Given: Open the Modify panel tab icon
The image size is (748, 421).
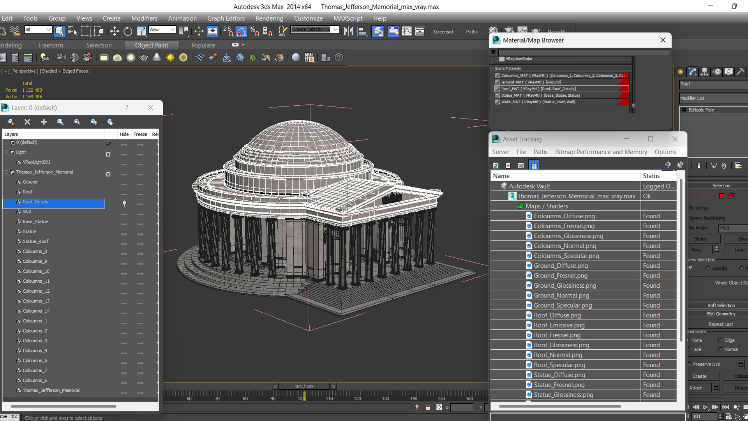Looking at the screenshot, I should tap(693, 72).
